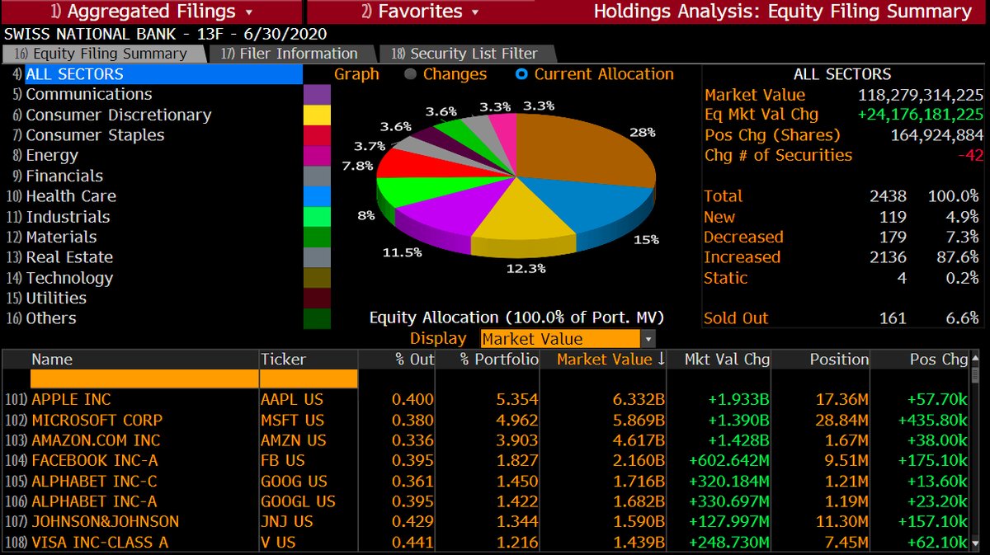This screenshot has height=555, width=990.
Task: Select the Changes radio button
Action: [410, 73]
